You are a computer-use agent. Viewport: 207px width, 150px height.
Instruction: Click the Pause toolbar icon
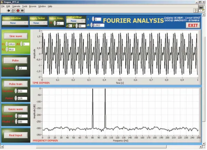click(22, 11)
